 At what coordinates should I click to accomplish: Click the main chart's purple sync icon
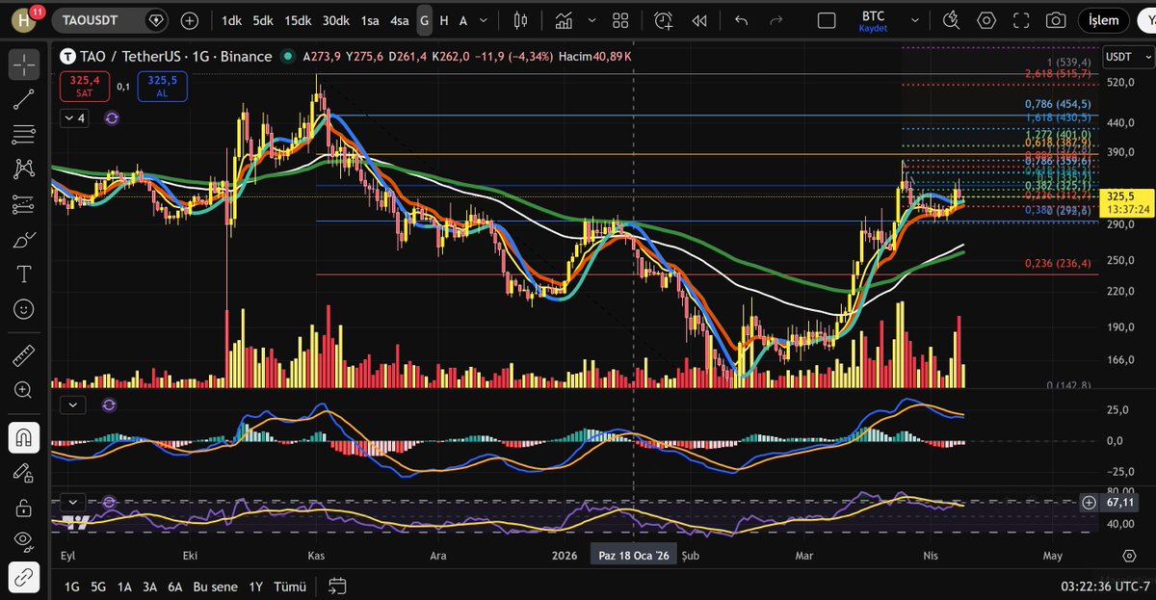(x=112, y=118)
